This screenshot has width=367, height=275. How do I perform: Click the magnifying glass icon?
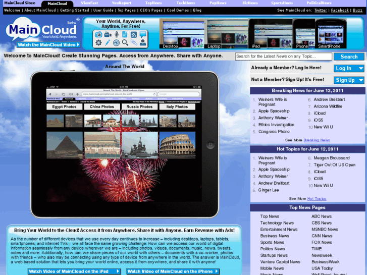tap(125, 43)
